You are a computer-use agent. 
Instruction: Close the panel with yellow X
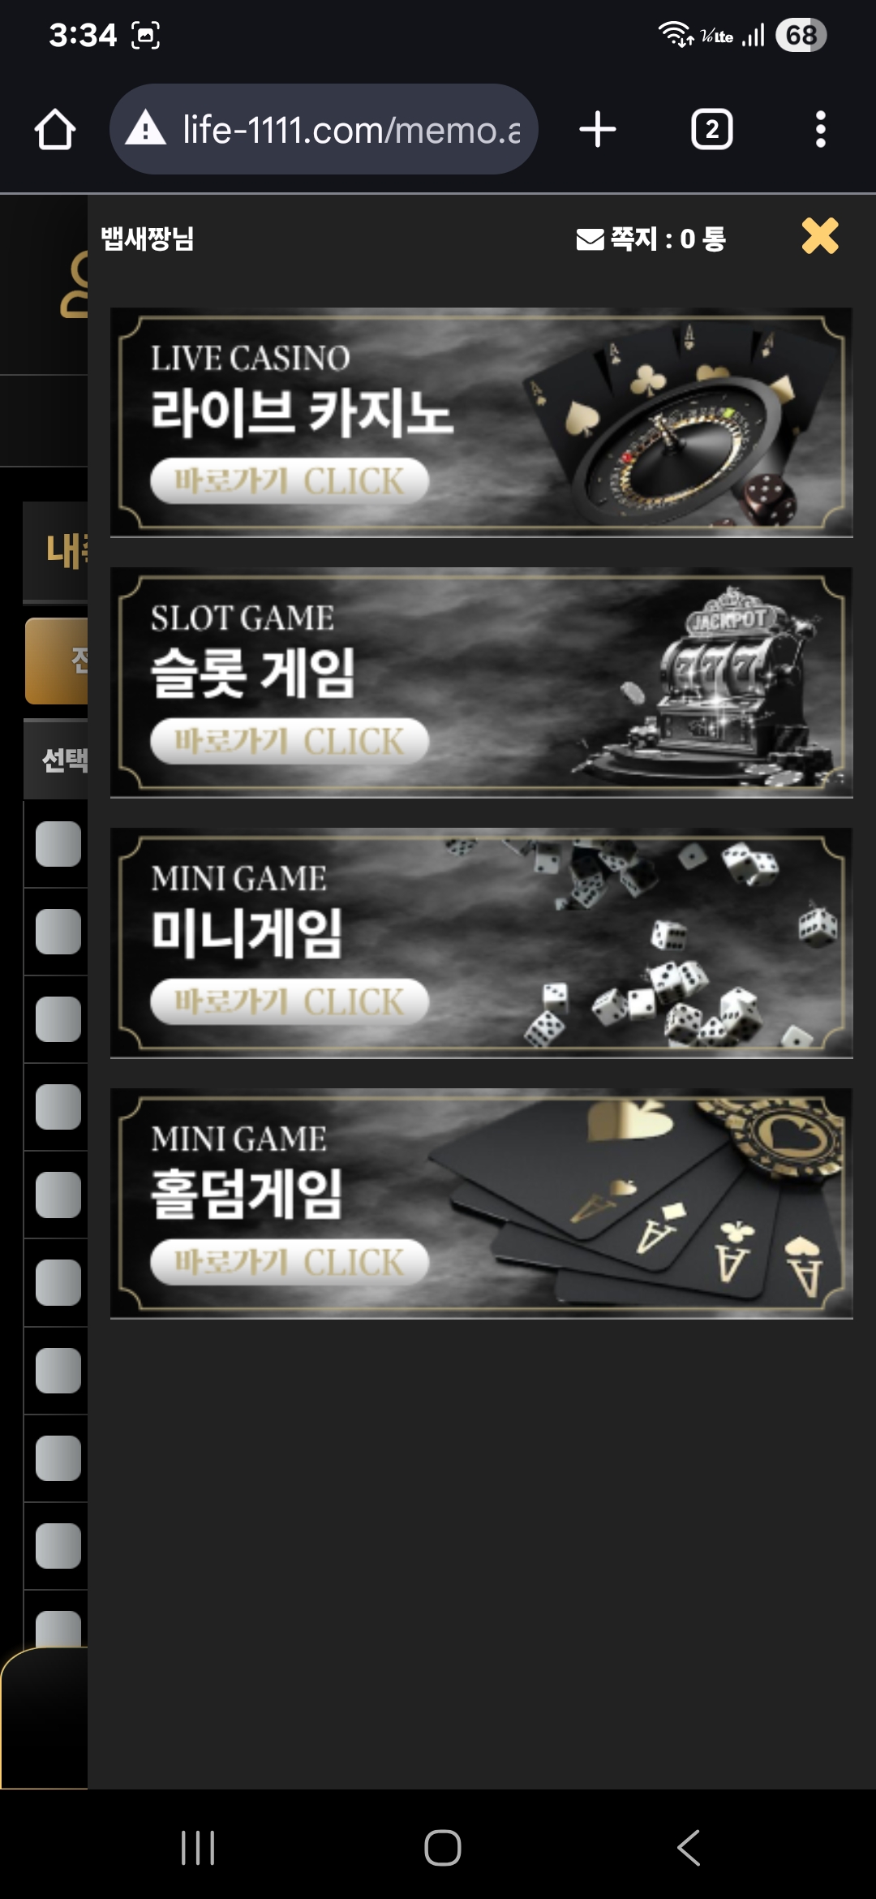(820, 236)
